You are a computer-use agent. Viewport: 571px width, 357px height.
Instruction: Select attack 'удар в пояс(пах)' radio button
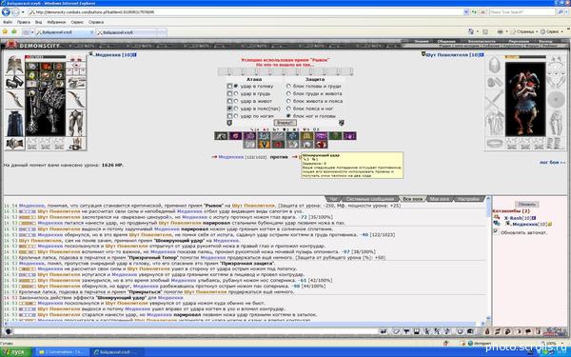click(x=236, y=109)
